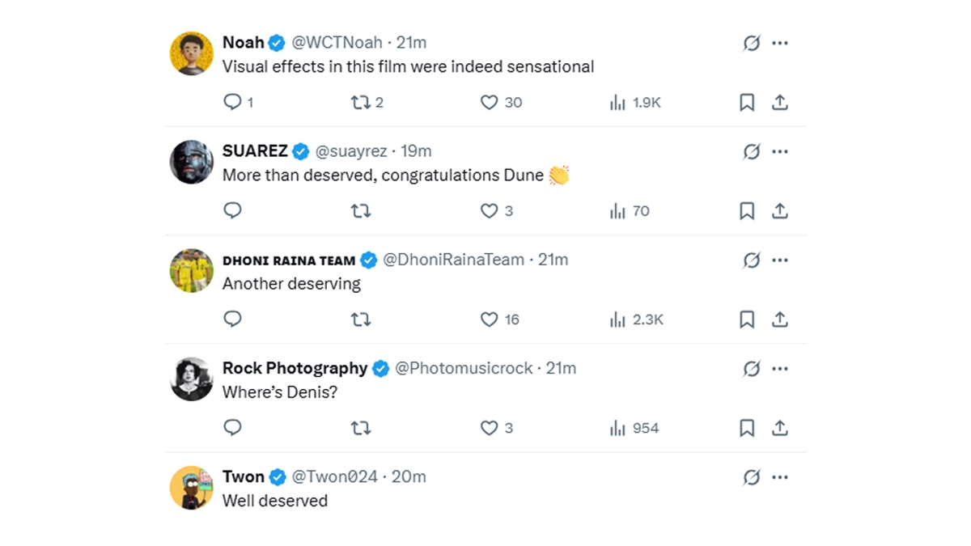Click SUAREZ's profile avatar

coord(192,162)
